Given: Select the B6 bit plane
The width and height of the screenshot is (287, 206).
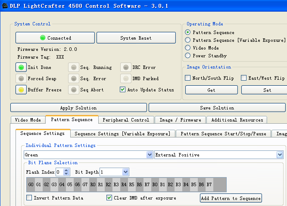Looking at the screenshot, I should point(201,184).
